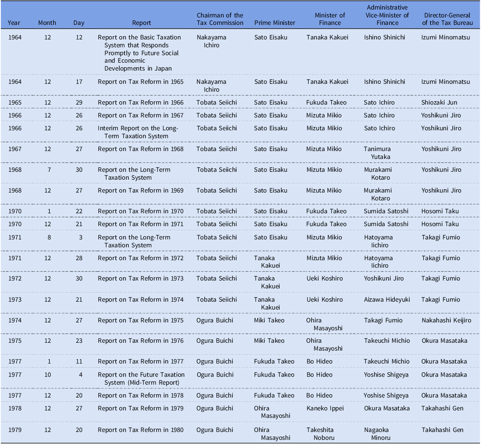Select the Nakahashi Keijiro cell
This screenshot has width=481, height=444.
(x=446, y=320)
